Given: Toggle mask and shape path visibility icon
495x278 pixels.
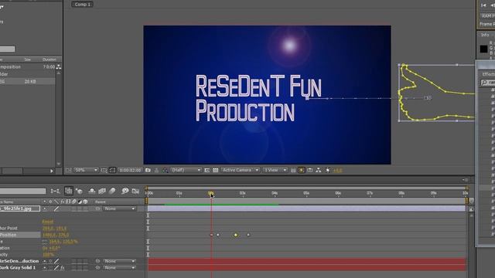Looking at the screenshot, I should point(112,170).
